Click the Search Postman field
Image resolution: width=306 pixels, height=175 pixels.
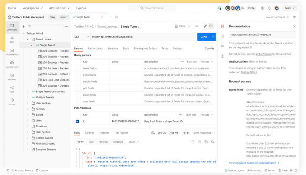point(152,8)
